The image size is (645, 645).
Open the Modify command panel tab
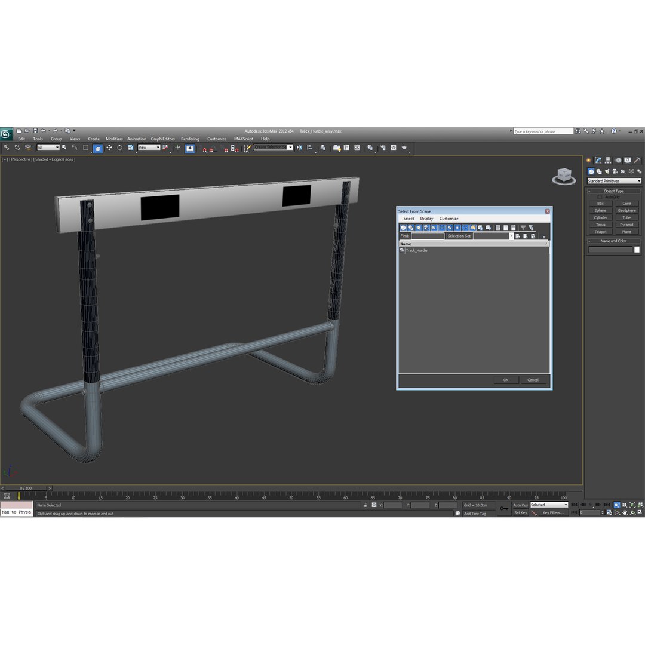tap(598, 161)
